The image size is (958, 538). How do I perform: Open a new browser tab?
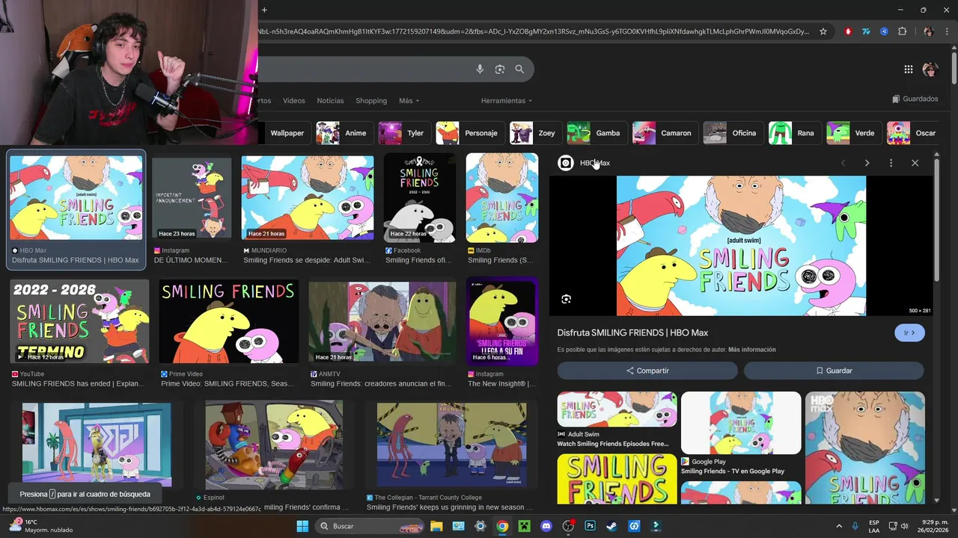(264, 10)
